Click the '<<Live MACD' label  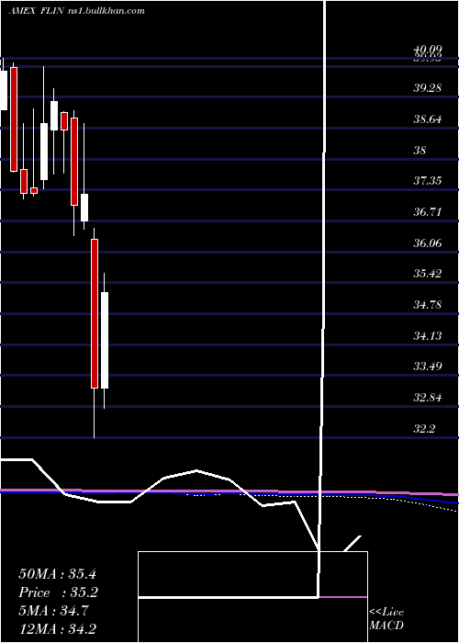click(x=386, y=619)
